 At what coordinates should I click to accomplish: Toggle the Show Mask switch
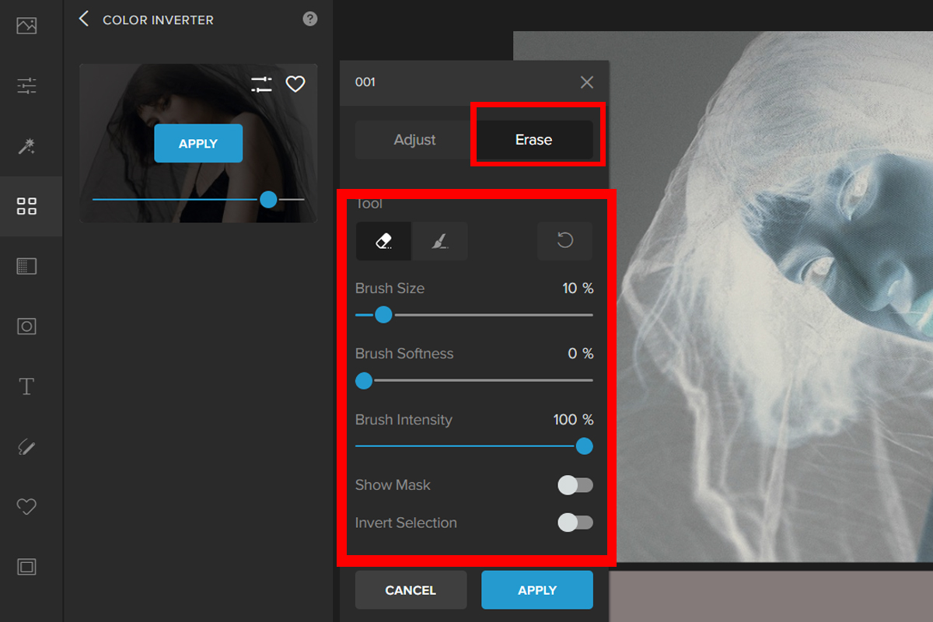pyautogui.click(x=575, y=485)
